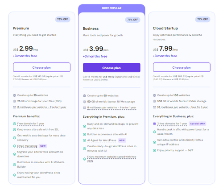Click the storage icon beside 50 GB NVMe
The image size is (223, 190).
(84, 102)
